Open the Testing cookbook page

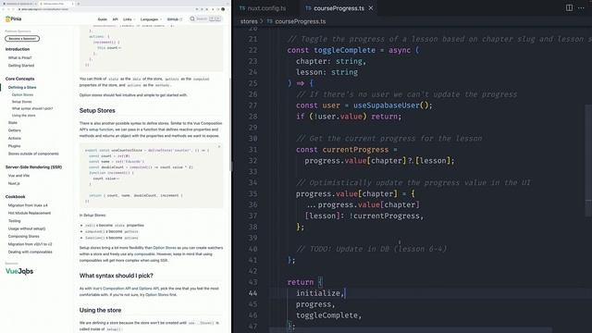coord(15,221)
